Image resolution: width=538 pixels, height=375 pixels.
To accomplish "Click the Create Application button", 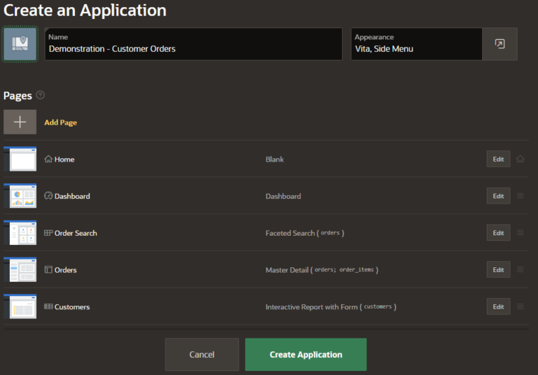I will [305, 355].
